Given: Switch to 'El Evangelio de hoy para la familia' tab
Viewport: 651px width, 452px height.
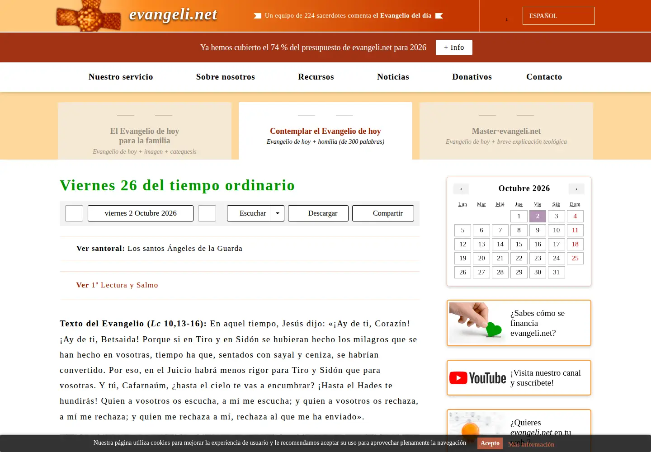Looking at the screenshot, I should tap(145, 131).
